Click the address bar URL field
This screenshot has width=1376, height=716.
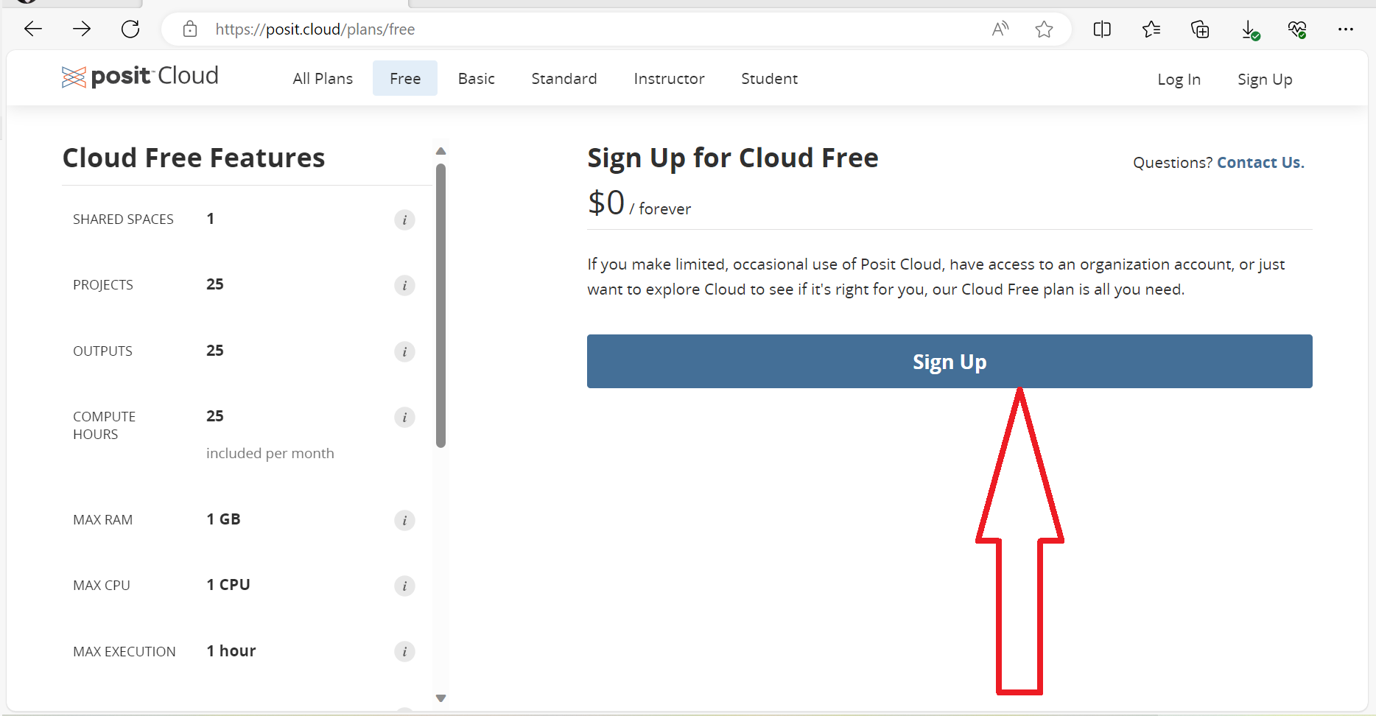516,29
